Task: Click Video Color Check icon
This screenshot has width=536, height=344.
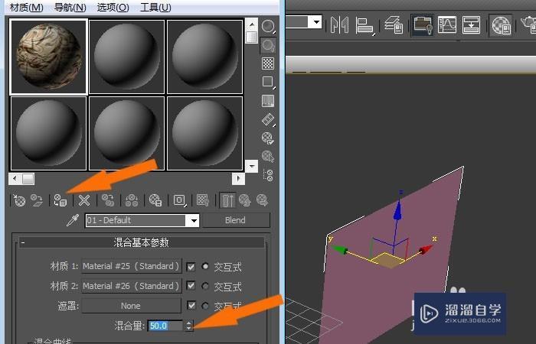Action: coord(268,101)
